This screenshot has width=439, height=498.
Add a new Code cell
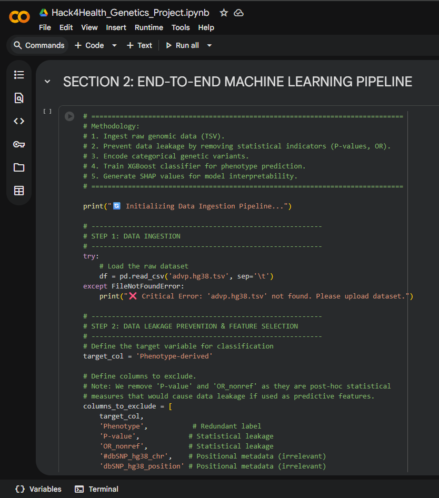(89, 45)
